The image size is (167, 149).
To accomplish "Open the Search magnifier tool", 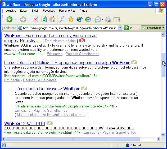I will click(x=62, y=19).
